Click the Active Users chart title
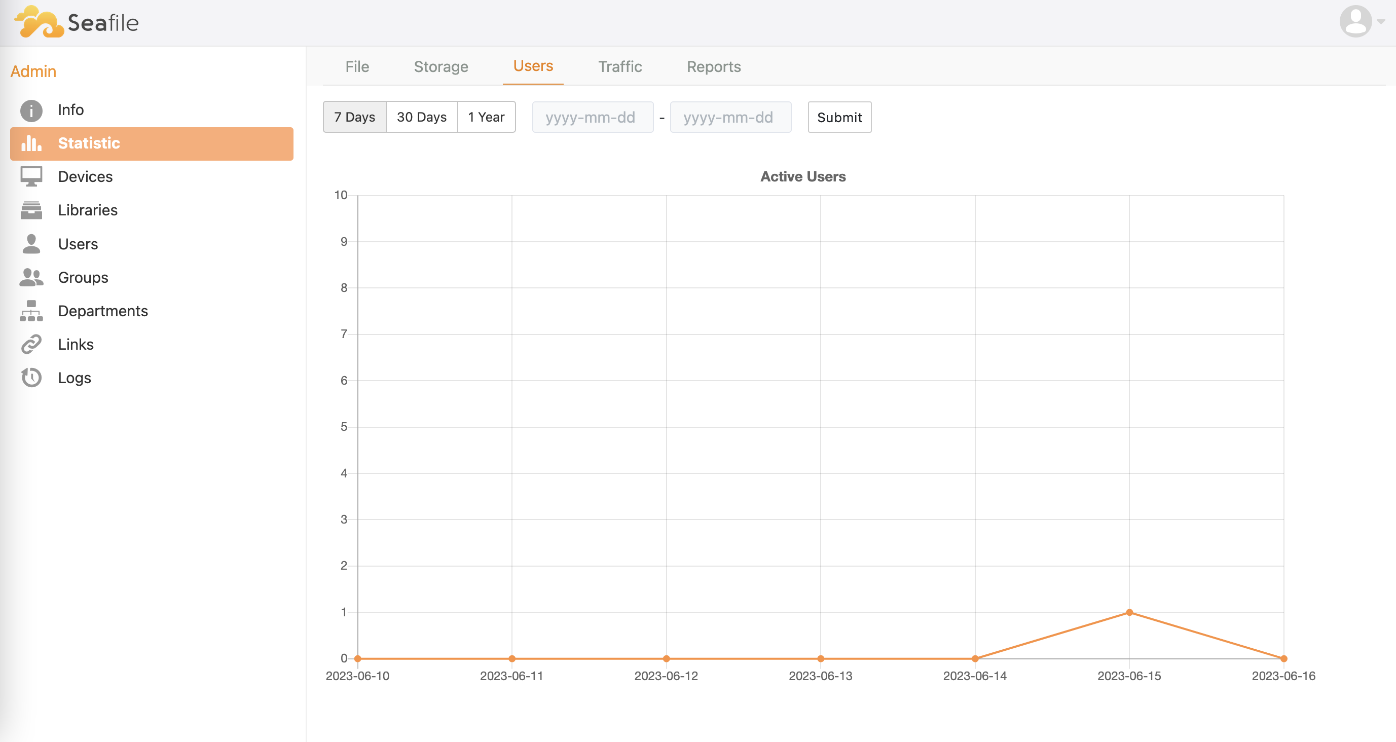The width and height of the screenshot is (1396, 742). pos(802,177)
